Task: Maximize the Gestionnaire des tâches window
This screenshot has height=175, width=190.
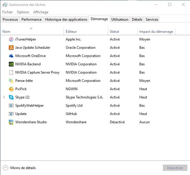Action: click(170, 5)
